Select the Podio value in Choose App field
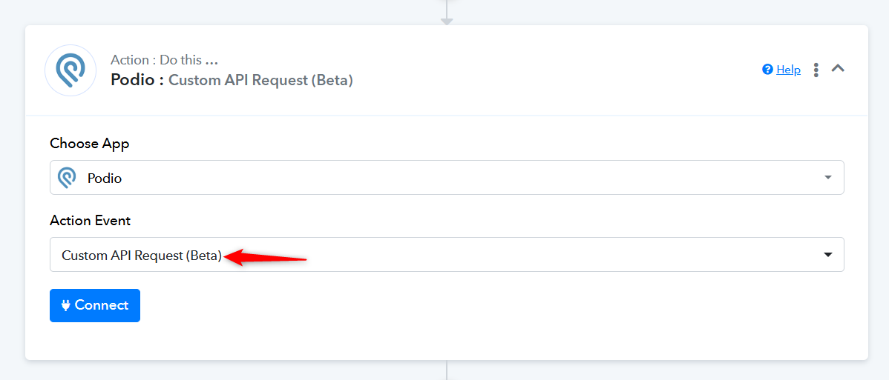The width and height of the screenshot is (889, 380). click(x=105, y=179)
